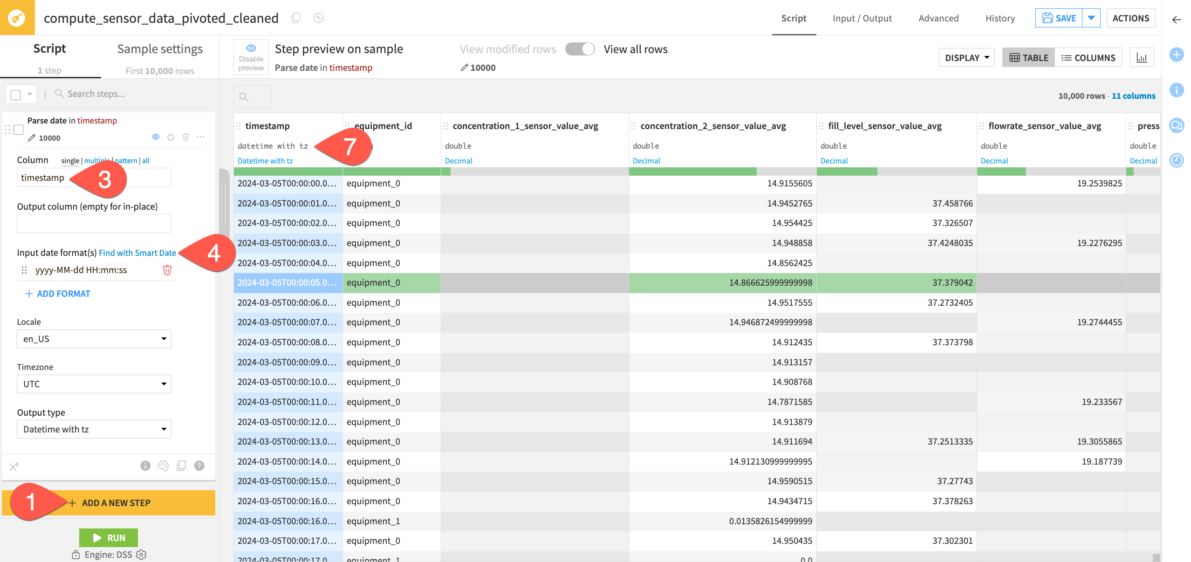This screenshot has height=562, width=1191.
Task: Open the engine settings gear icon
Action: pyautogui.click(x=141, y=555)
